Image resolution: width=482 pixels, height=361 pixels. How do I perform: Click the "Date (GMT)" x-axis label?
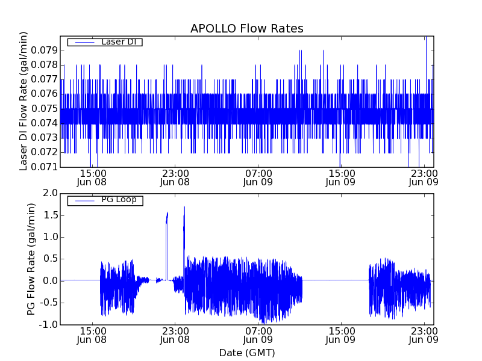point(246,353)
